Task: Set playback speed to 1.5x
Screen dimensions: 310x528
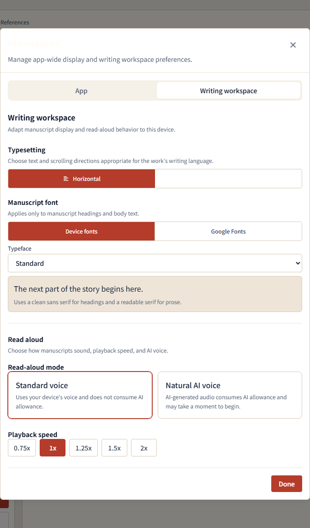Action: 114,448
